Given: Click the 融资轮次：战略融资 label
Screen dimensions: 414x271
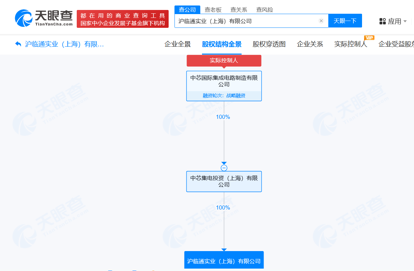Looking at the screenshot, I should point(224,96).
